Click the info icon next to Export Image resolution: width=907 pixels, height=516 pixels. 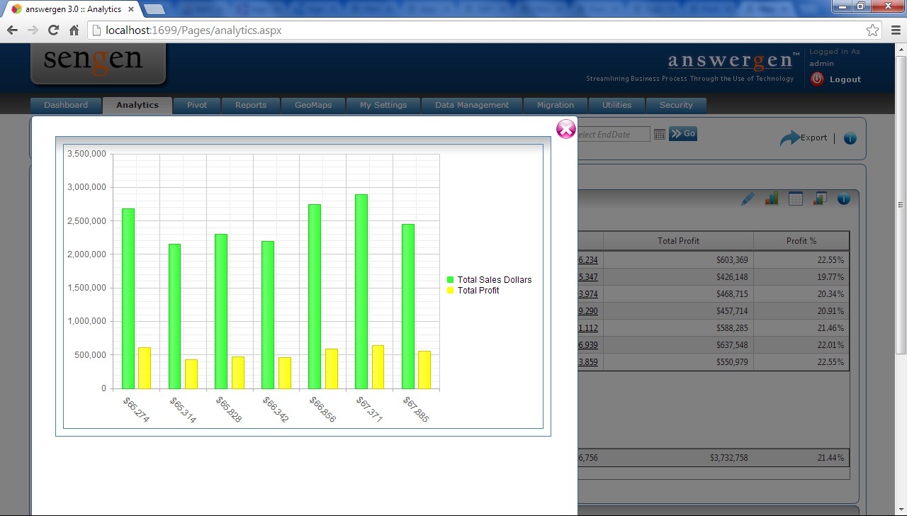(850, 138)
